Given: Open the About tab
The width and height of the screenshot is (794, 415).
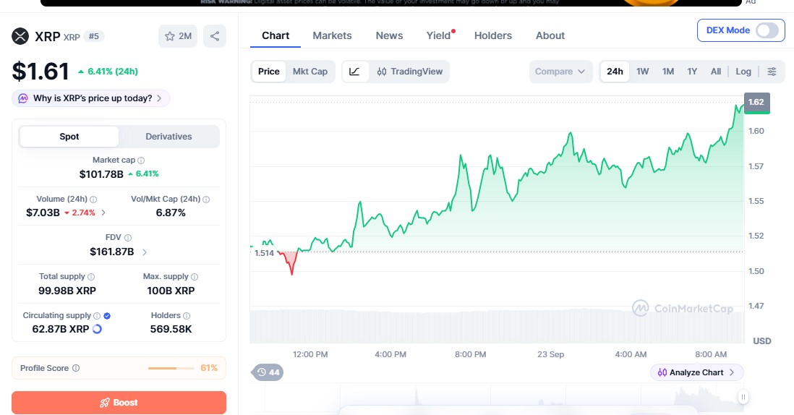Looking at the screenshot, I should tap(550, 35).
